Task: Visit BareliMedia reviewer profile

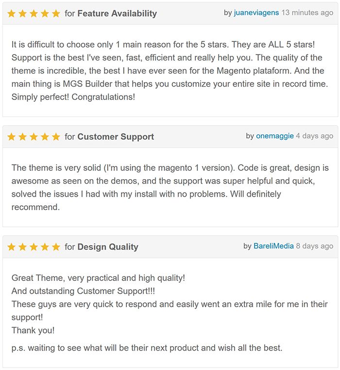Action: tap(273, 246)
